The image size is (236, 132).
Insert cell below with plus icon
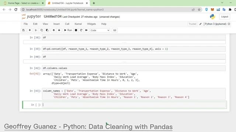click(x=29, y=30)
